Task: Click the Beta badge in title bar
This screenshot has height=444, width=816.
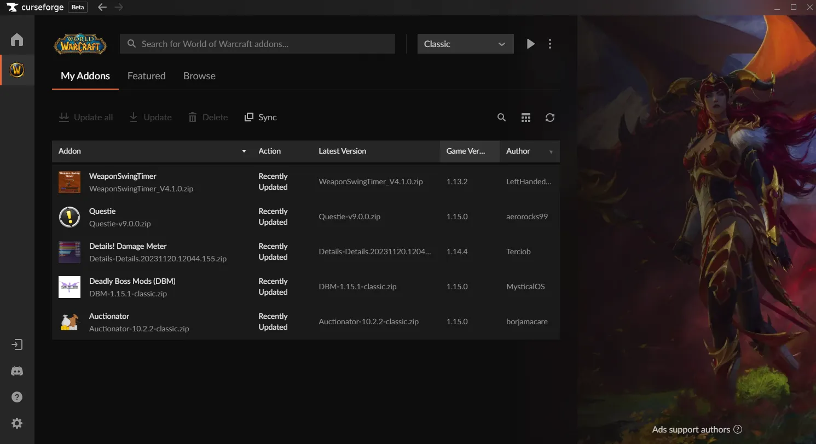Action: tap(77, 7)
